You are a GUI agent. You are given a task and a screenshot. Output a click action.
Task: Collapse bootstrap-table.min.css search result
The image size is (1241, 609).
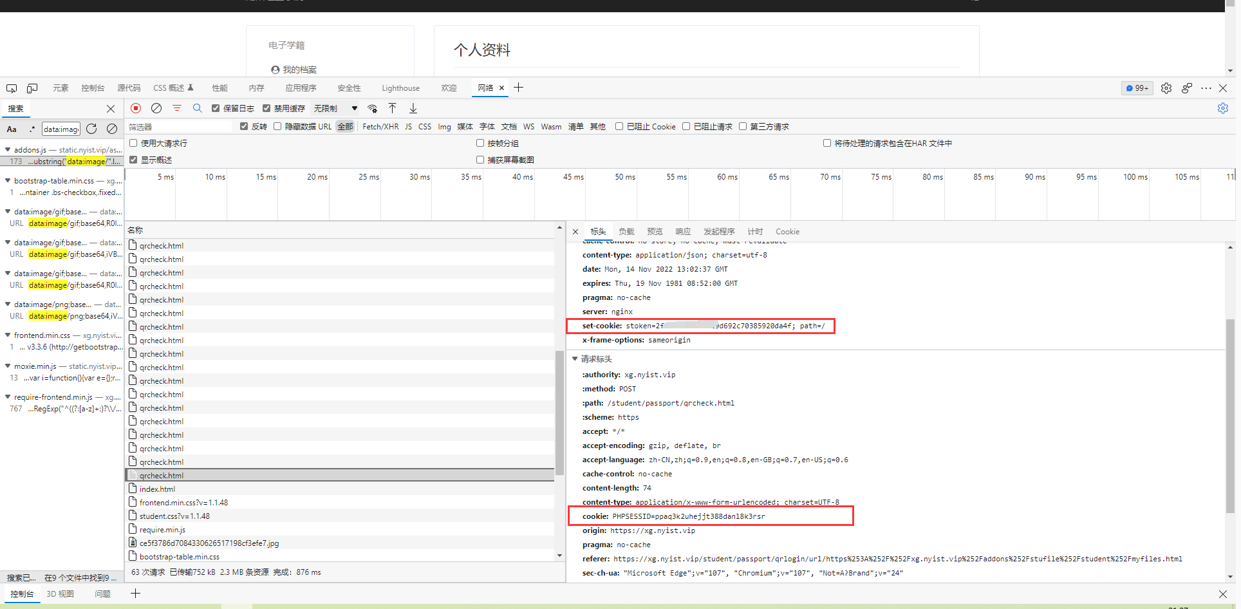tap(8, 180)
